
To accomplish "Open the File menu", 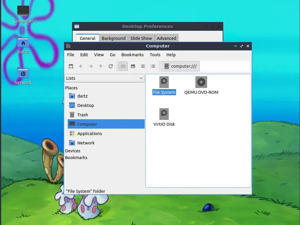I will coord(71,55).
